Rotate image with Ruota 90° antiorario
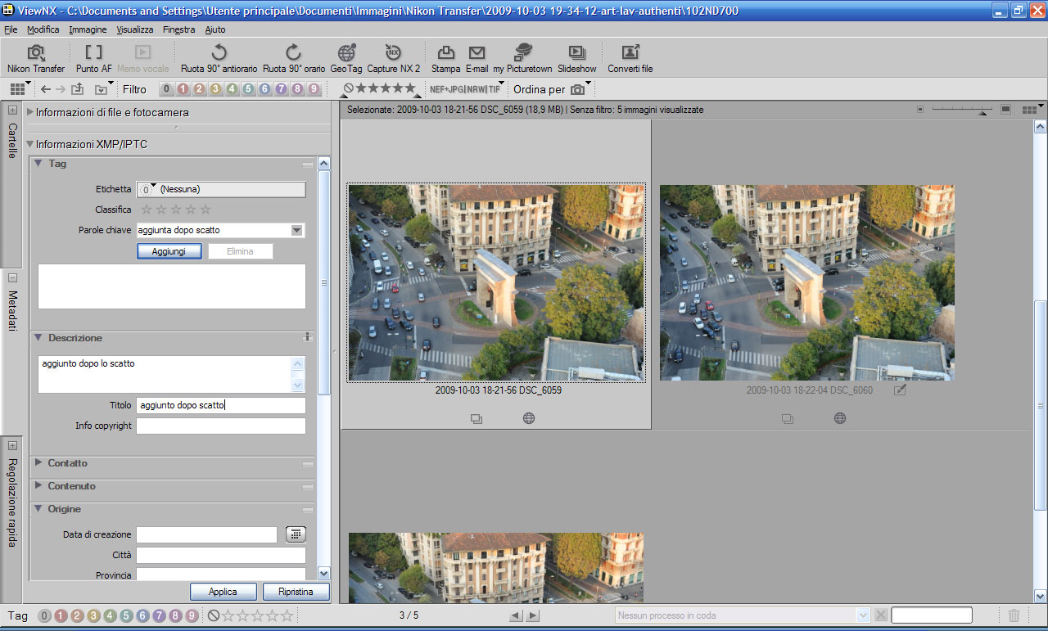 coord(219,59)
